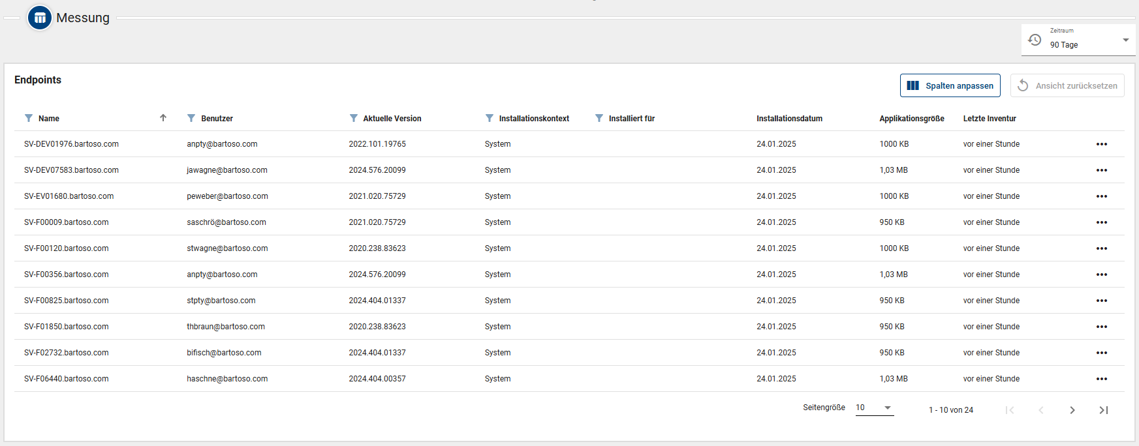The width and height of the screenshot is (1139, 446).
Task: Click filter icon for Installiert für column
Action: [599, 118]
